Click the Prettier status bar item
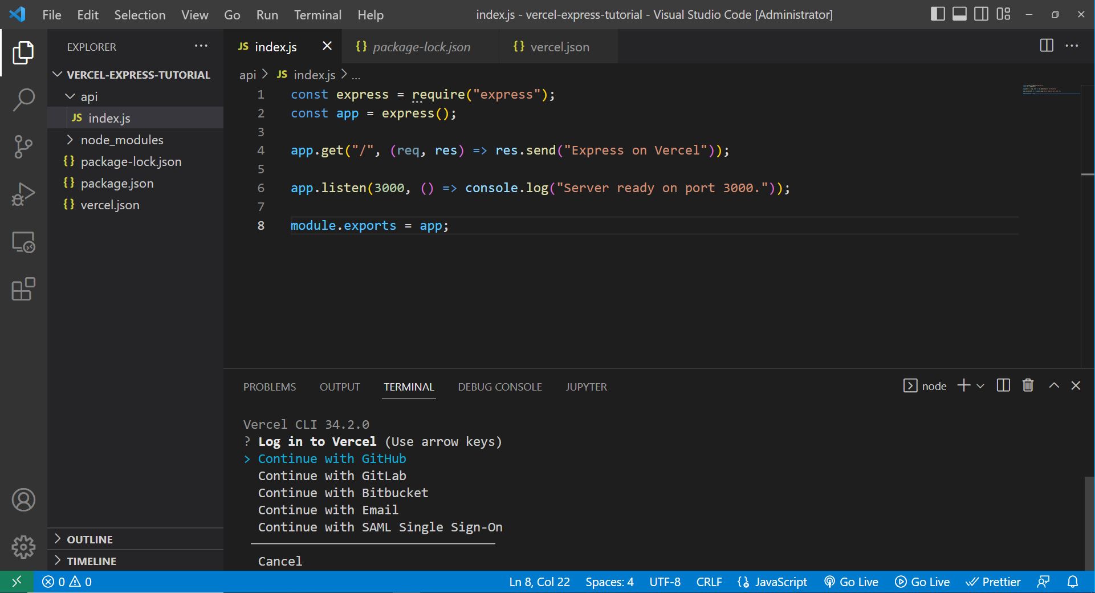1095x593 pixels. [992, 582]
